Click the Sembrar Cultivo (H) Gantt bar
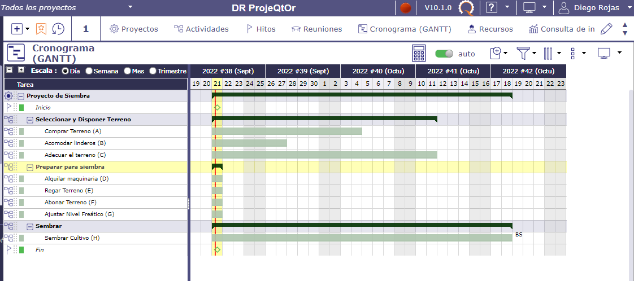 (362, 238)
